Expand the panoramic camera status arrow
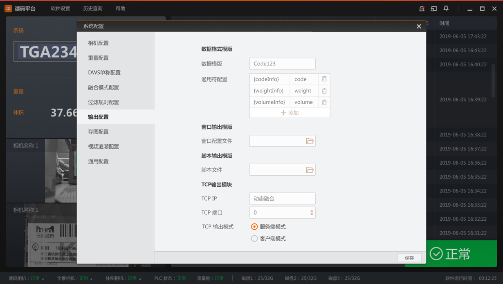 (91, 279)
